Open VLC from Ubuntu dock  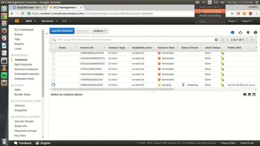[x=4, y=68]
